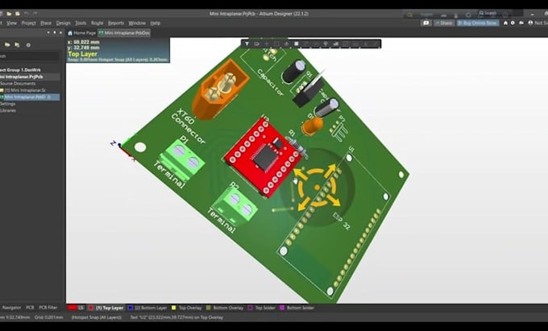Click the red Top Layer color swatch
Screen dimensions: 548x331
[91, 308]
